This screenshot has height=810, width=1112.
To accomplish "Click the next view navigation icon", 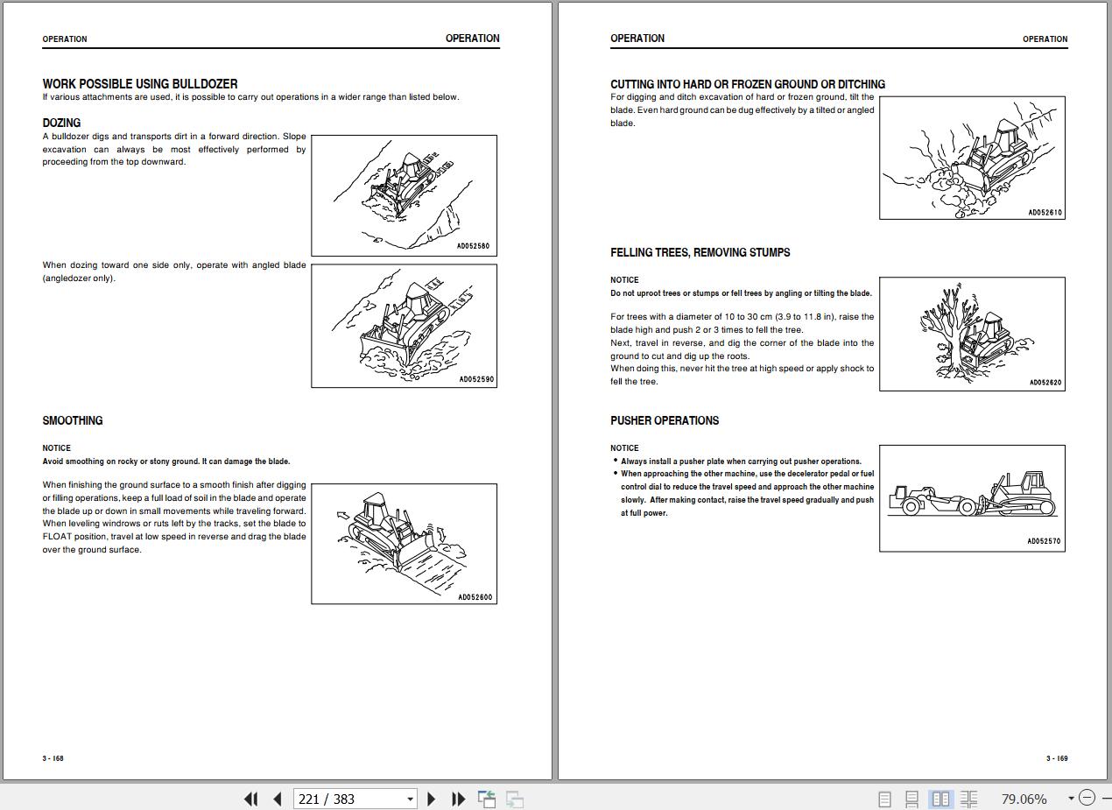I will coord(515,799).
